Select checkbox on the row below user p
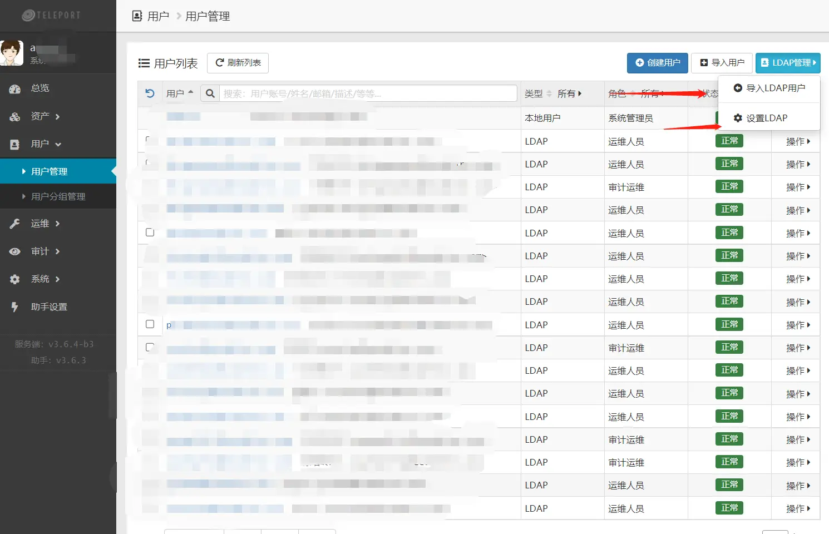This screenshot has width=829, height=534. (150, 347)
